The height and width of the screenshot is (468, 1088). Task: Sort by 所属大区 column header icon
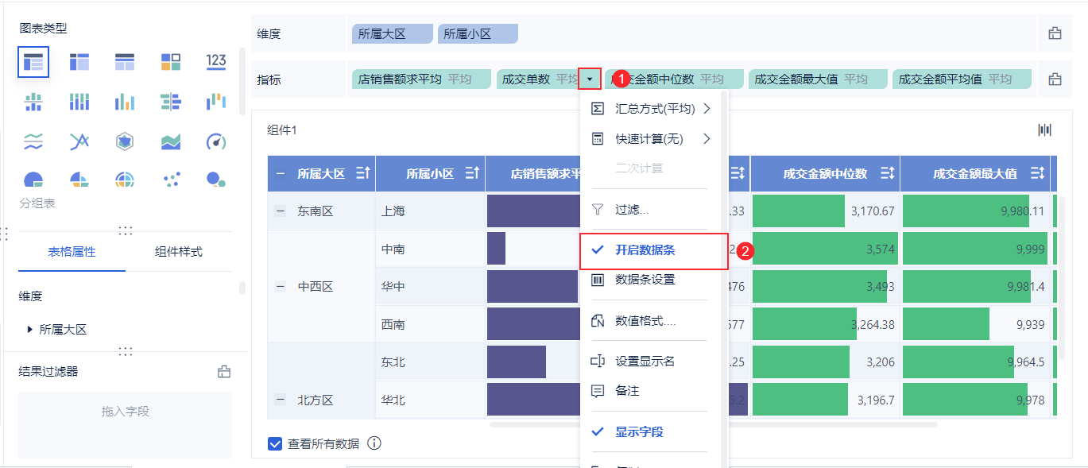(x=363, y=173)
